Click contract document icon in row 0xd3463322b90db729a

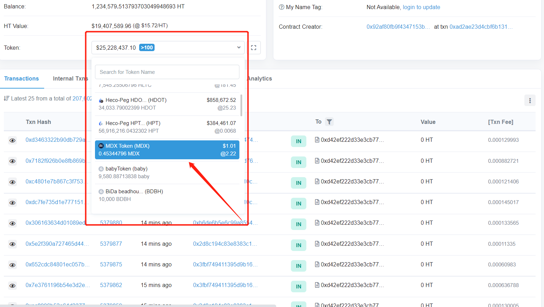tap(317, 140)
